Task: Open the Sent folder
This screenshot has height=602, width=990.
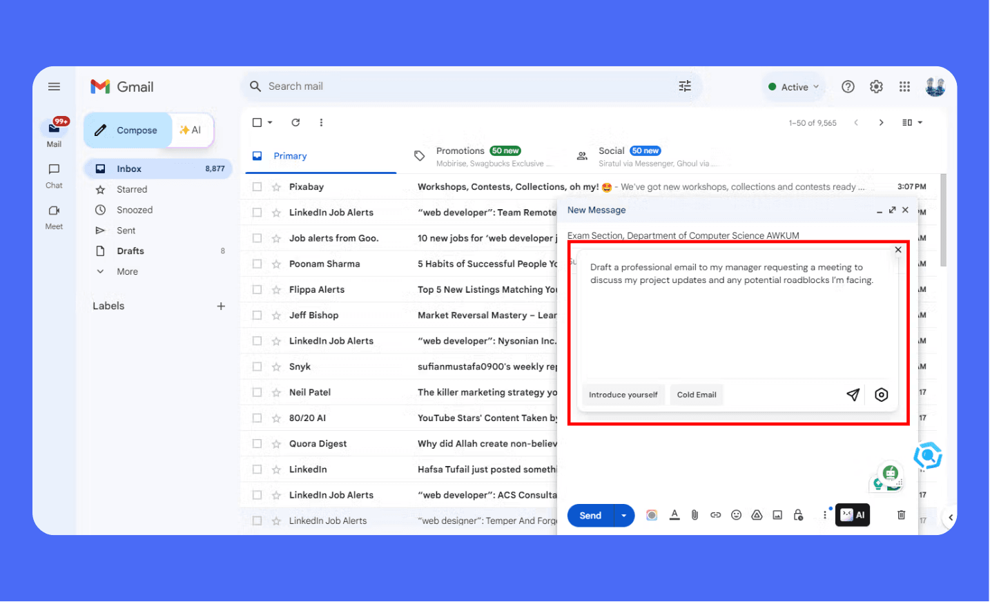Action: pos(158,231)
